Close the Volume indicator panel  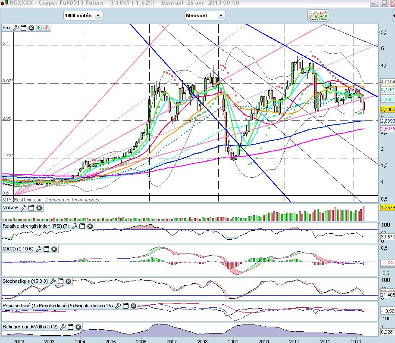click(x=39, y=208)
